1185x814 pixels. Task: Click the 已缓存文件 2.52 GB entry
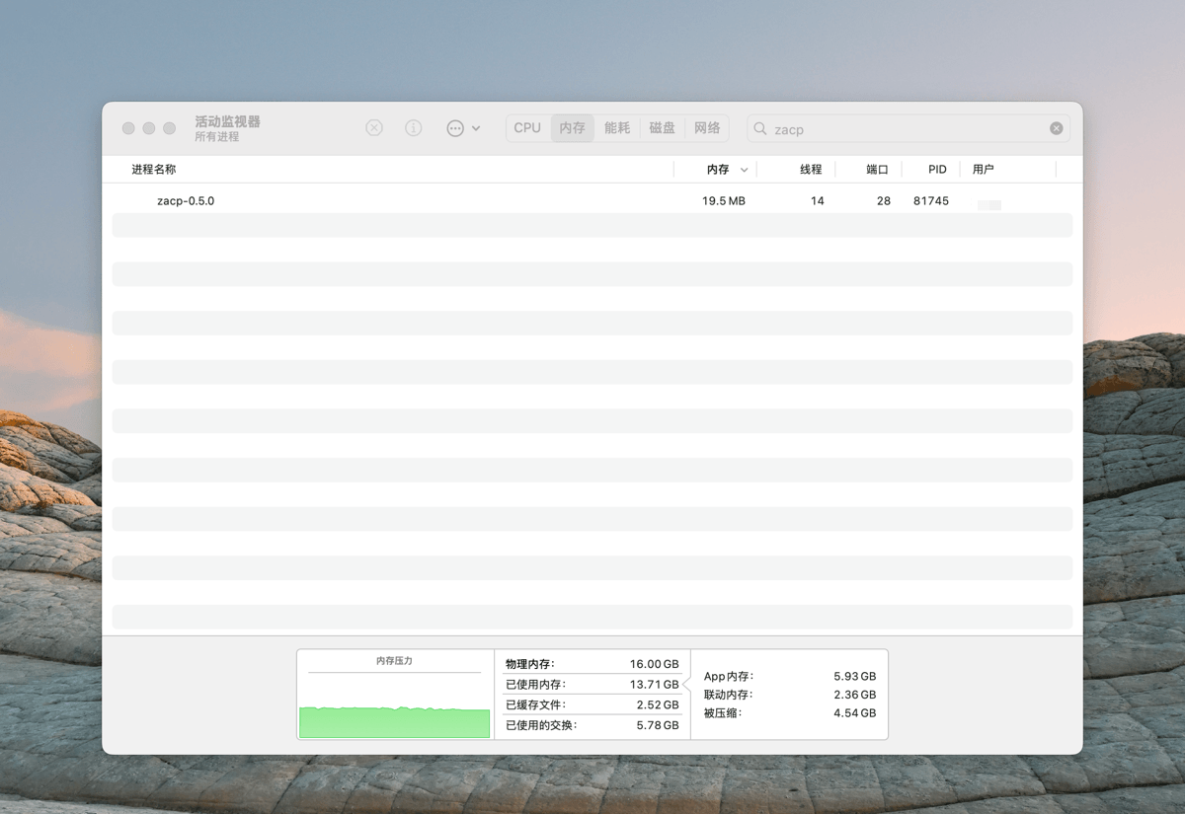pos(592,704)
